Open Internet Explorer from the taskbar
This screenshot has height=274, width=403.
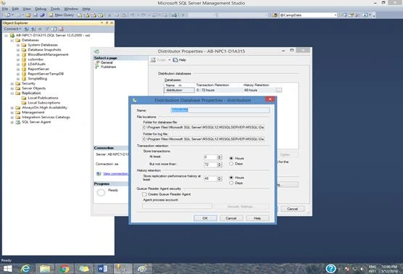click(x=25, y=269)
